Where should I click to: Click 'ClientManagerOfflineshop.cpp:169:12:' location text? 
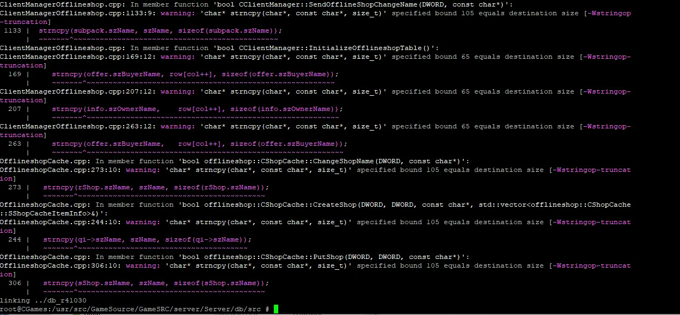pos(78,57)
